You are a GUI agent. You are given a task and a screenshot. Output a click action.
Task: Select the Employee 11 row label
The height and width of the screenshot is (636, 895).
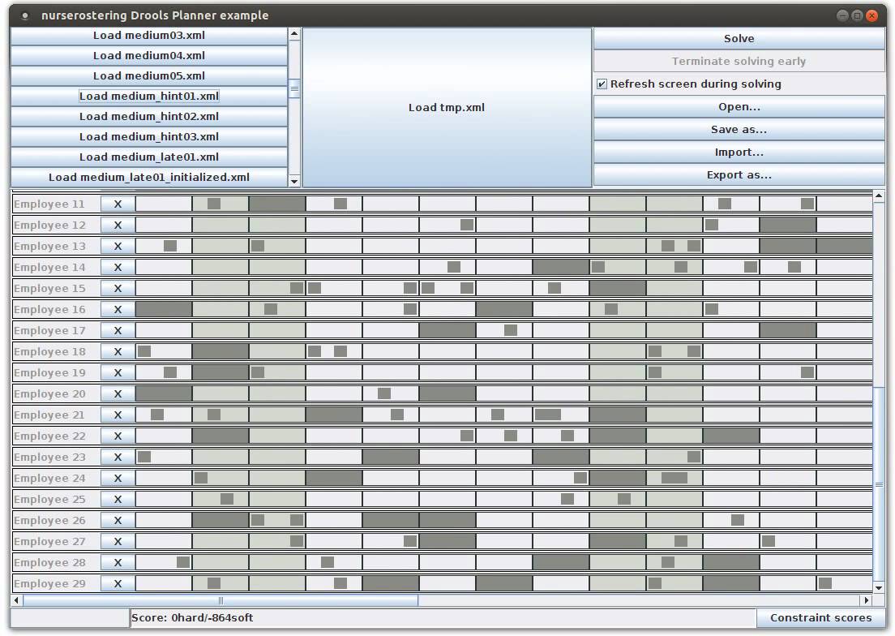pyautogui.click(x=49, y=204)
